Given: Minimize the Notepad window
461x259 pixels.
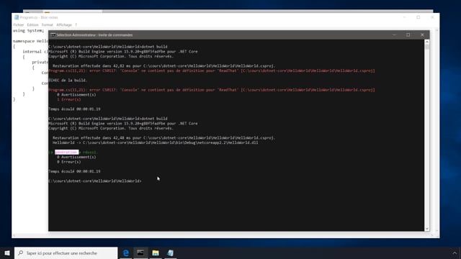Looking at the screenshot, I should pyautogui.click(x=404, y=17).
